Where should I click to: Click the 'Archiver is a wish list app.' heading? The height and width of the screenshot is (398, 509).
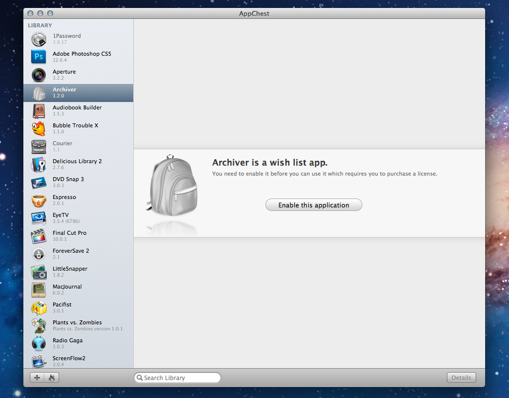tap(270, 163)
